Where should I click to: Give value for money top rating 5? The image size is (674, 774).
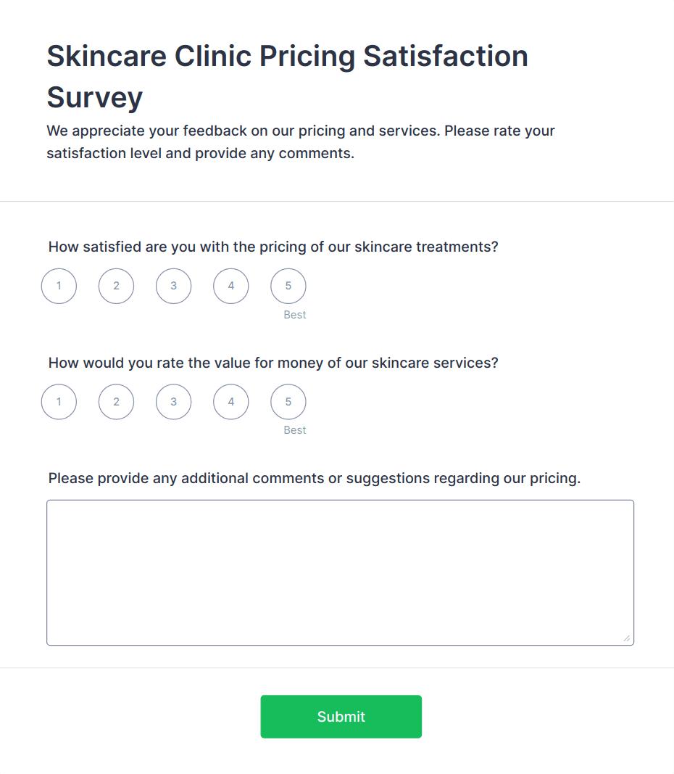coord(288,401)
